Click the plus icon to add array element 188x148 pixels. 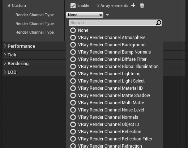133,5
